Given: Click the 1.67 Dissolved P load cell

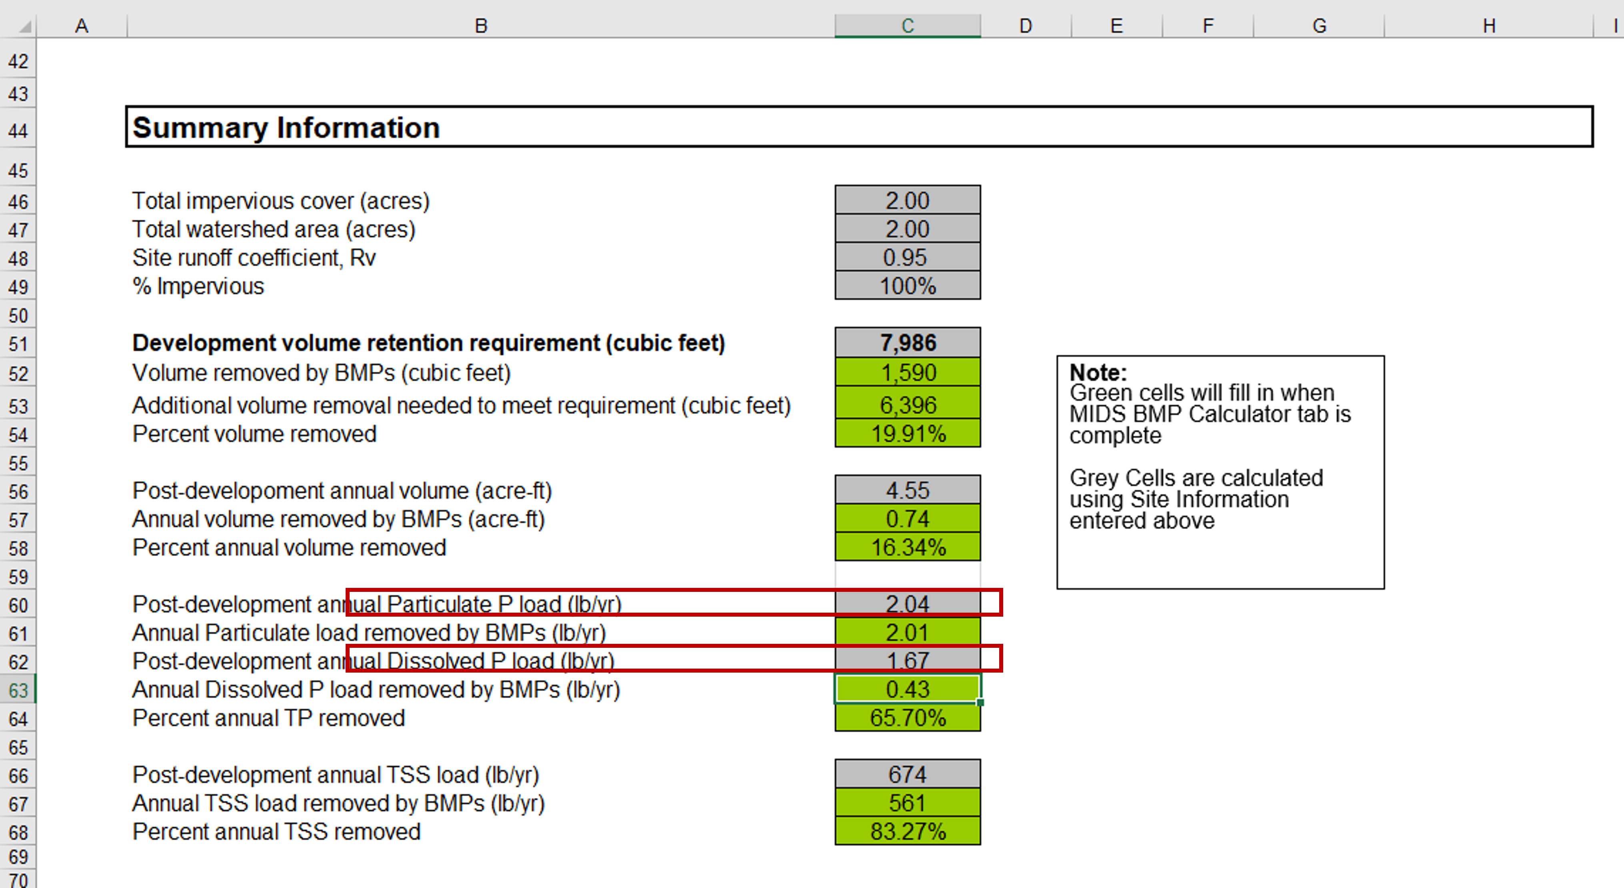Looking at the screenshot, I should tap(907, 660).
